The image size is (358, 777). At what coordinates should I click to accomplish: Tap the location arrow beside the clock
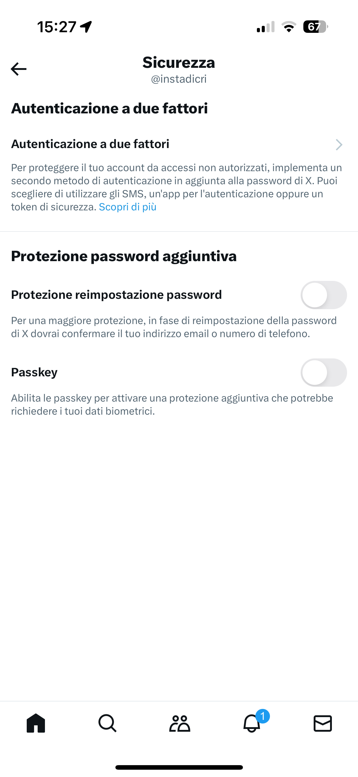[86, 27]
